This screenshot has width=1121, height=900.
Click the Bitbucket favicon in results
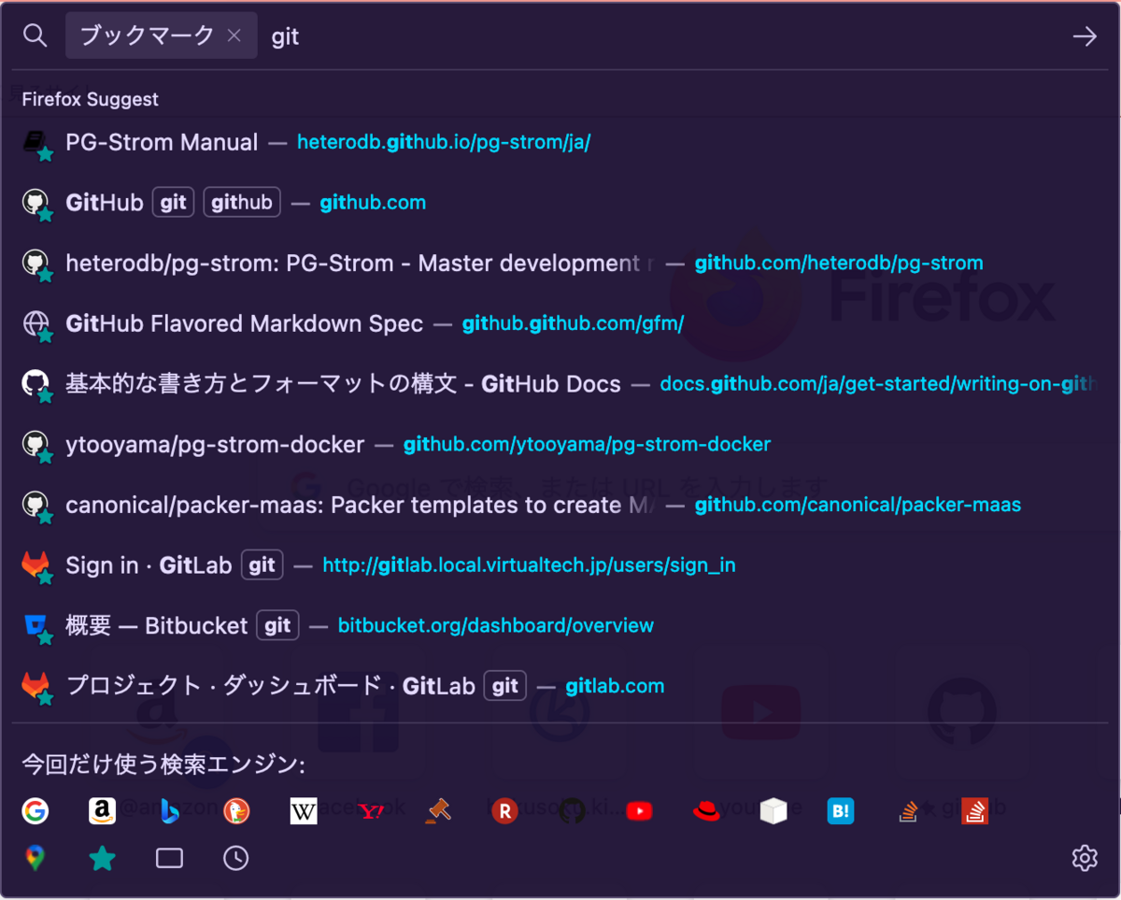click(35, 625)
